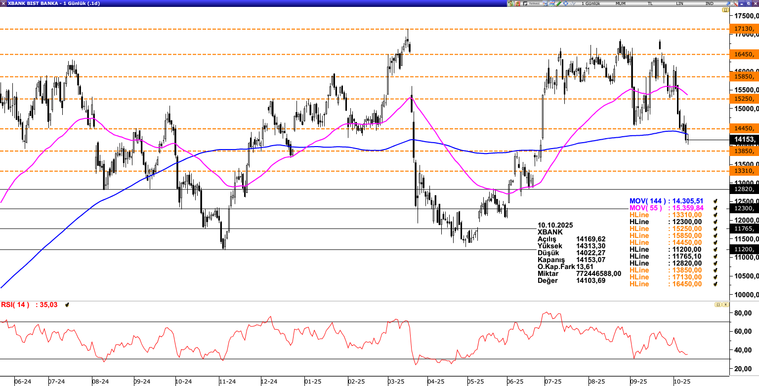Toggle the MOV(55) indicator checkmark
The height and width of the screenshot is (386, 759).
715,208
